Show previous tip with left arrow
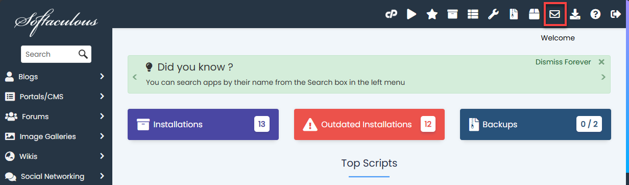Screen dimensions: 629x185 [x=135, y=77]
